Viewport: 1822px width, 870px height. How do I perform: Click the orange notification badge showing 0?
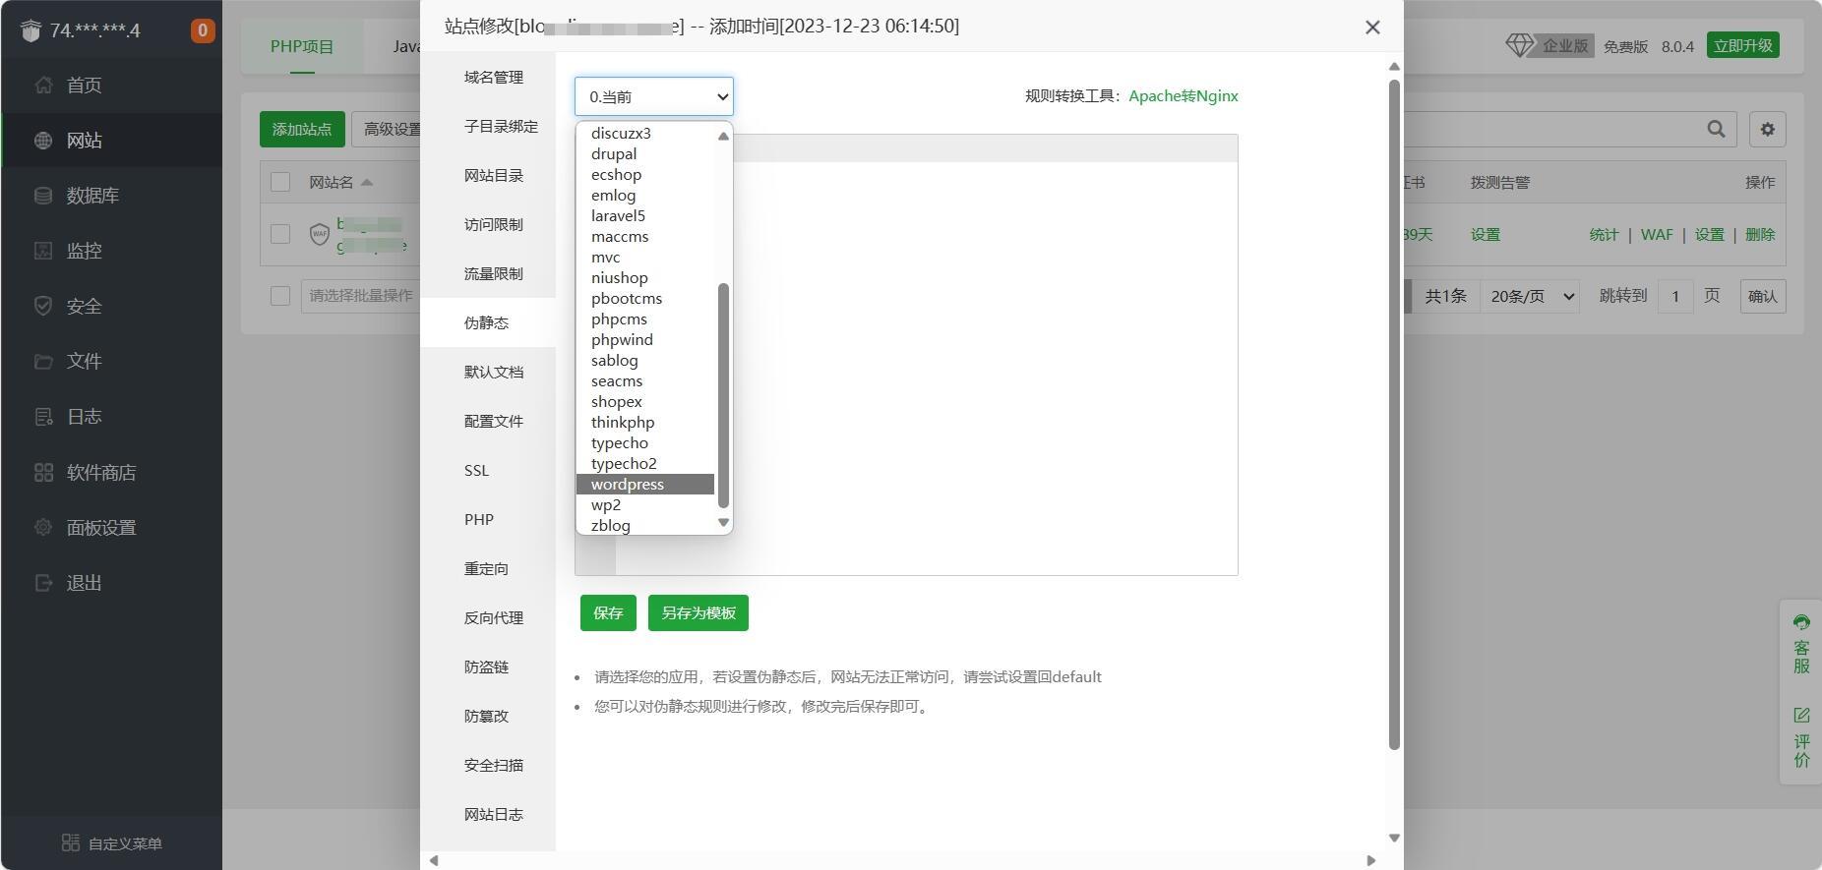[x=203, y=30]
